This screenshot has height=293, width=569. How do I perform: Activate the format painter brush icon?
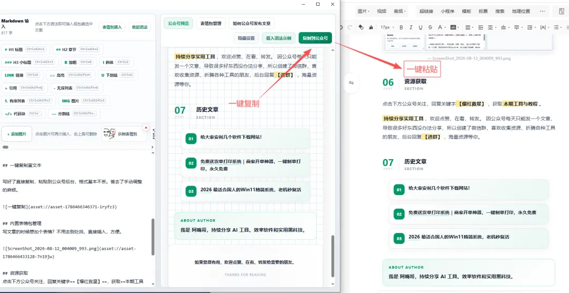371,27
